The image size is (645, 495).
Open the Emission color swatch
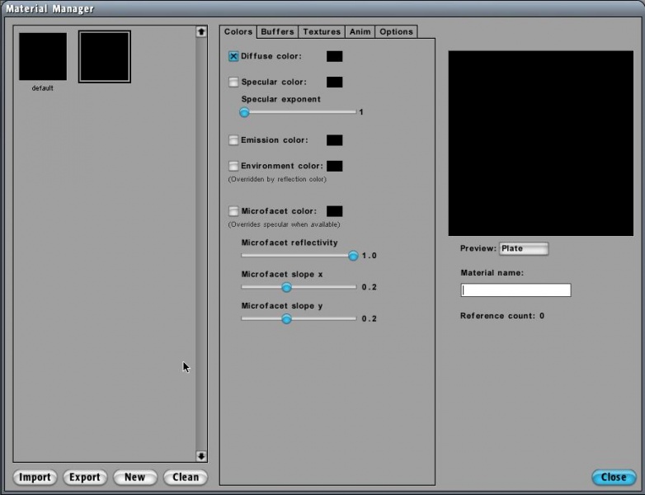334,140
